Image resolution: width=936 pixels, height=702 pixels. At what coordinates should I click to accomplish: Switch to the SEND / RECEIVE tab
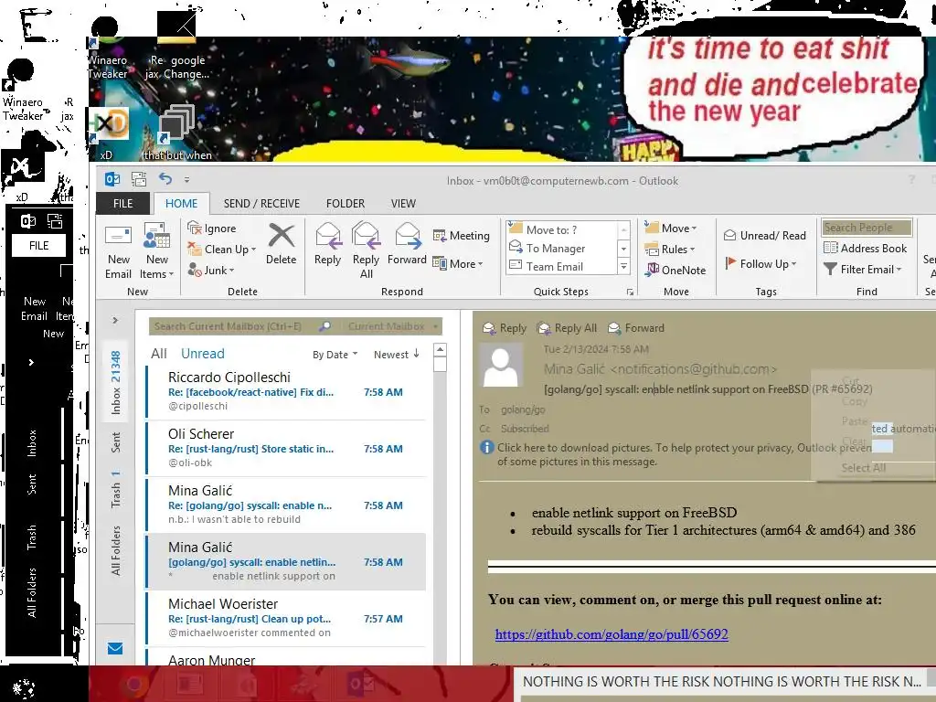coord(261,204)
